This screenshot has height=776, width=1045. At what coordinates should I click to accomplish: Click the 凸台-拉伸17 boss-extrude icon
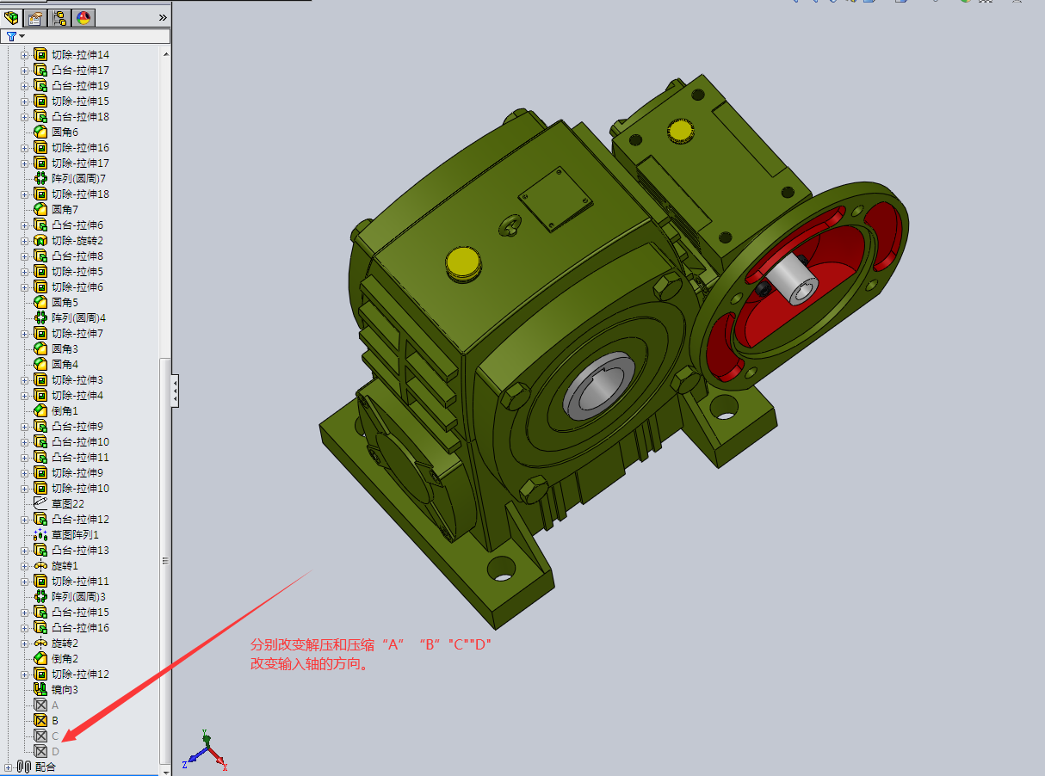point(40,71)
